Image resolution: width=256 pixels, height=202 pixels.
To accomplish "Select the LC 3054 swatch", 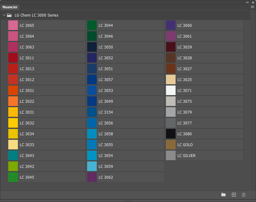I will click(92, 155).
